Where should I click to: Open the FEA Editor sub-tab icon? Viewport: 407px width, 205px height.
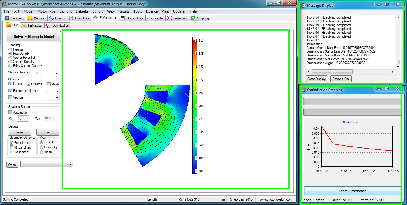coord(24,26)
